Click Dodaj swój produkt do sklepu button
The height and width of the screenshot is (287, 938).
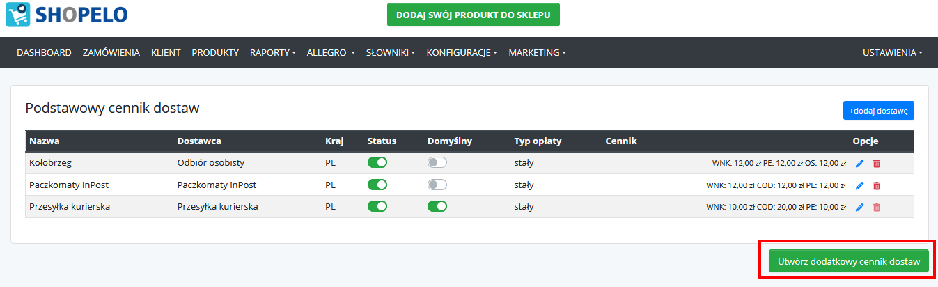(x=474, y=15)
